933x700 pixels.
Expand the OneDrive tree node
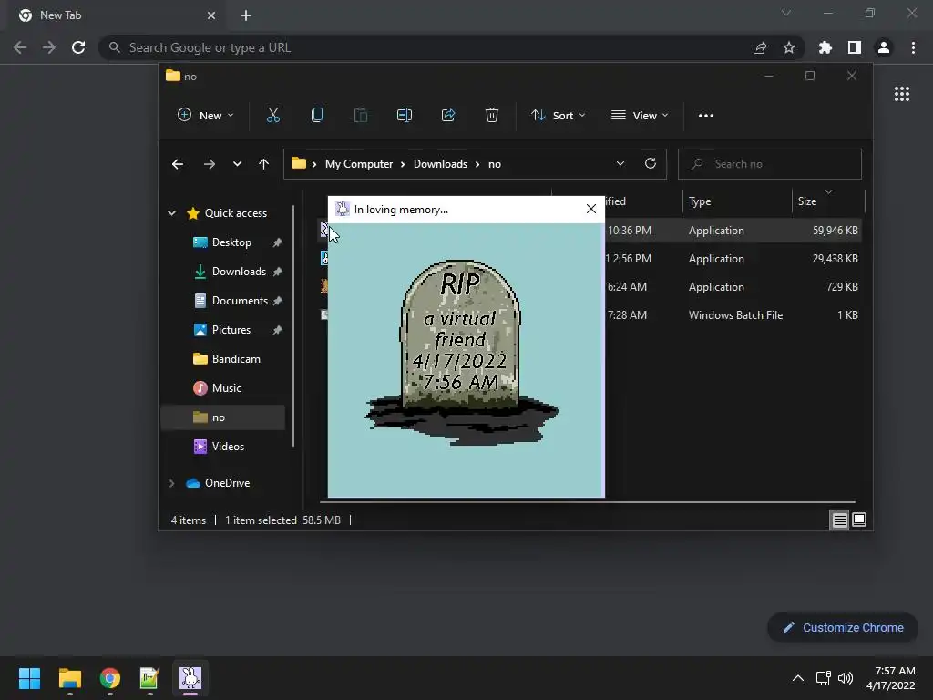tap(171, 483)
